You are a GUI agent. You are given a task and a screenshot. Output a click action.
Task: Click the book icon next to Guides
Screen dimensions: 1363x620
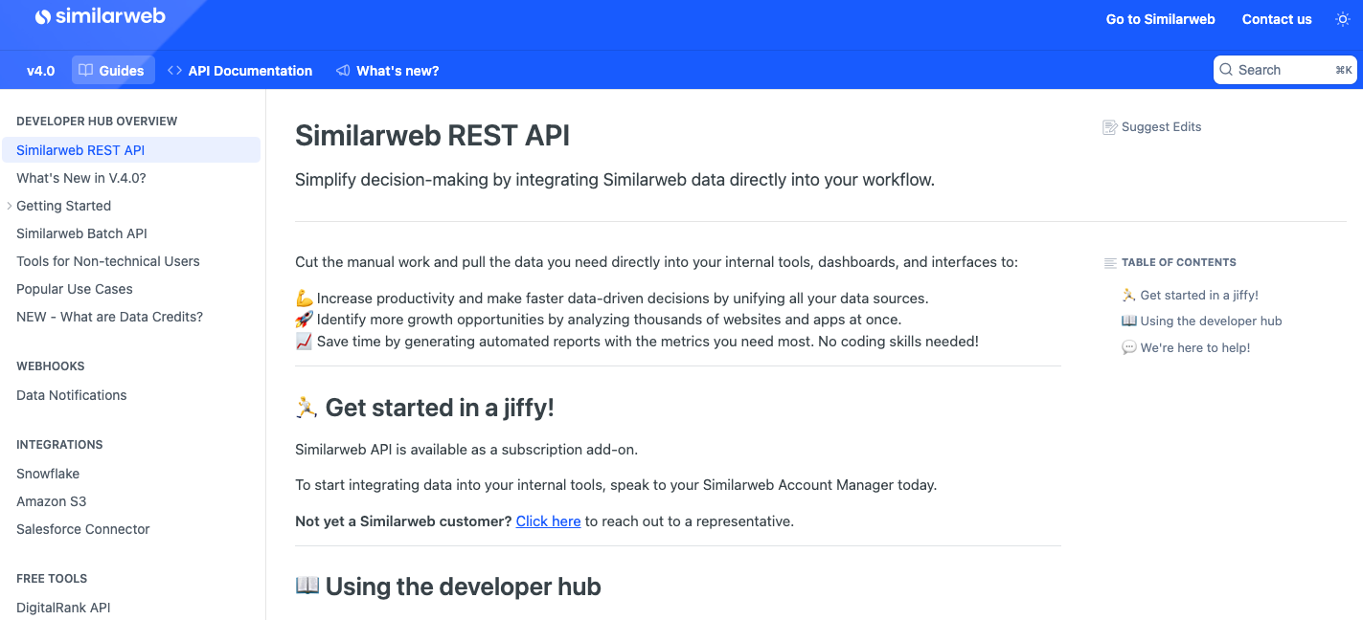[86, 70]
